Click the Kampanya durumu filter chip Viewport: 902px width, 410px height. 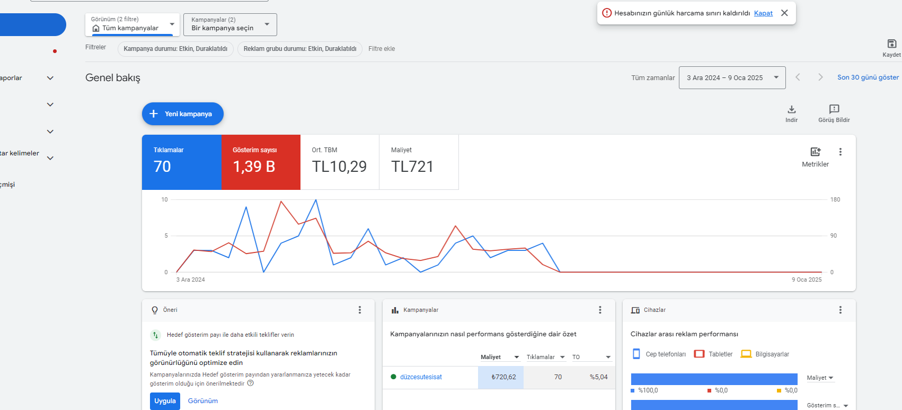pos(175,49)
